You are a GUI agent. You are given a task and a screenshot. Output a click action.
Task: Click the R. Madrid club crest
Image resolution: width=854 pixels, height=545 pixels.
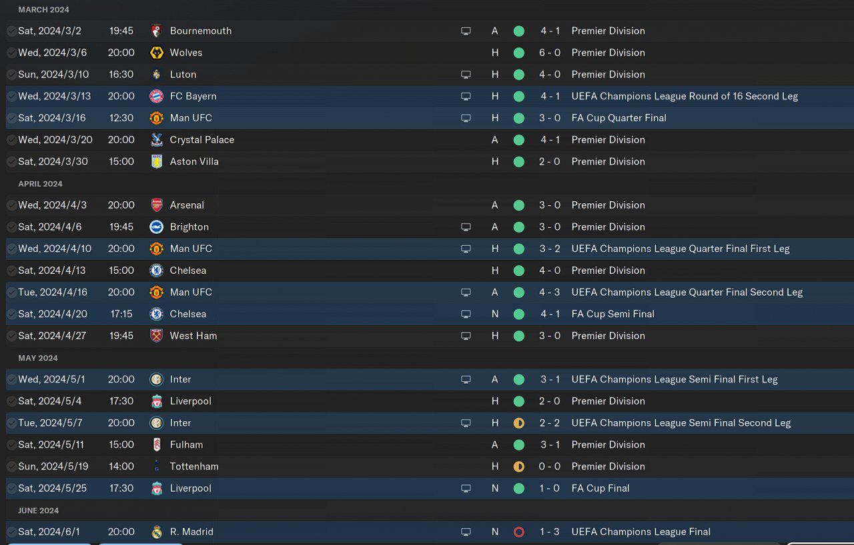tap(157, 532)
